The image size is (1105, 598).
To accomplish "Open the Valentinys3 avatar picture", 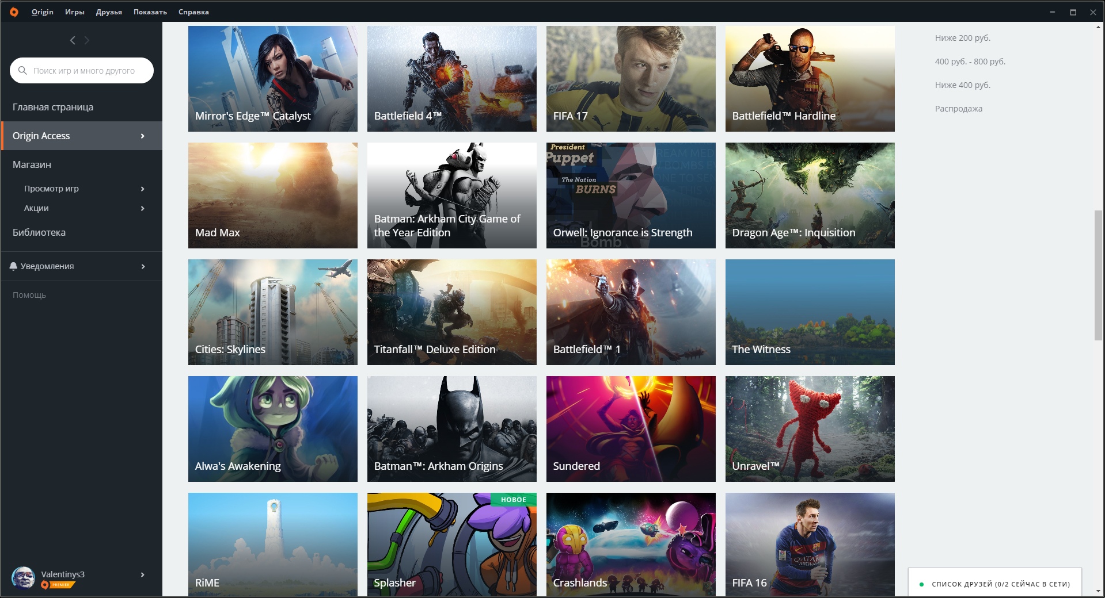I will point(23,578).
